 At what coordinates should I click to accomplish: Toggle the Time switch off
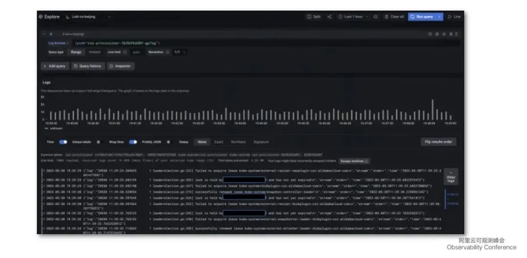pyautogui.click(x=63, y=142)
